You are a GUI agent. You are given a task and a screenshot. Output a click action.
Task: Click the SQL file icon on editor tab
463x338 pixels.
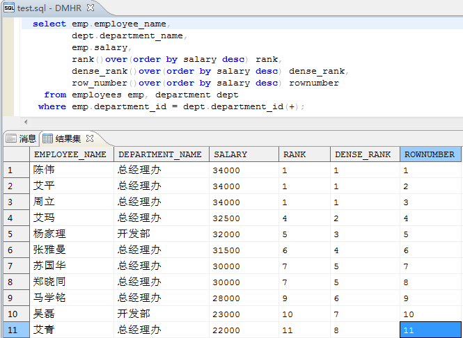tap(8, 6)
